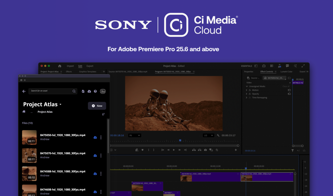This screenshot has width=333, height=196.
Task: Click the Export Frame camera icon
Action: click(x=205, y=150)
